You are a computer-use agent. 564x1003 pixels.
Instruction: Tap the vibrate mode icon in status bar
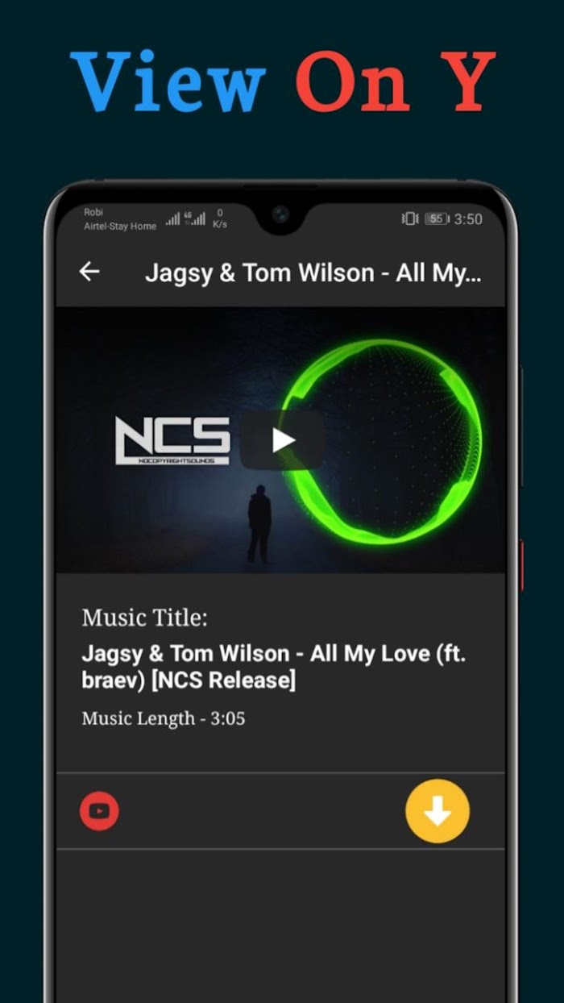point(410,218)
